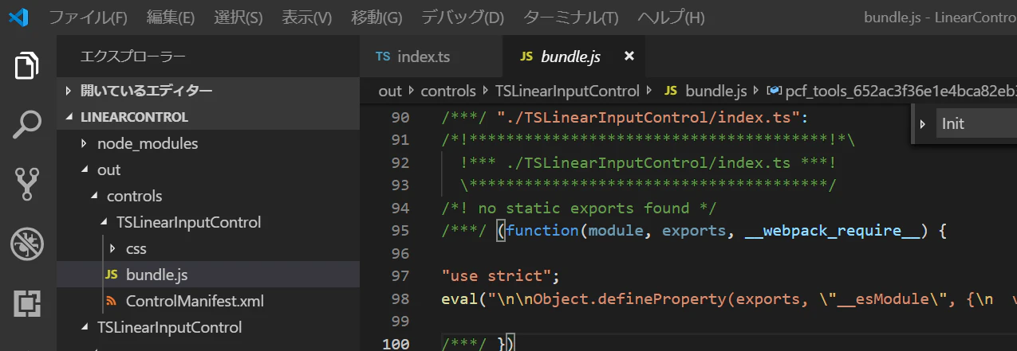Click line number 95 in gutter
Screen dimensions: 1017x351
tap(400, 231)
